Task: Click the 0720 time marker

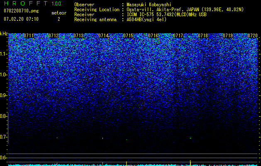Action: pyautogui.click(x=253, y=36)
